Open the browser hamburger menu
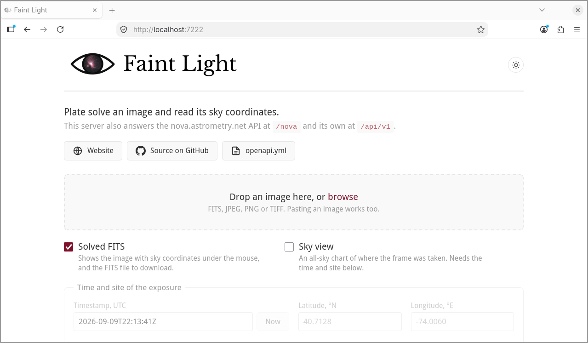588x343 pixels. coord(577,29)
